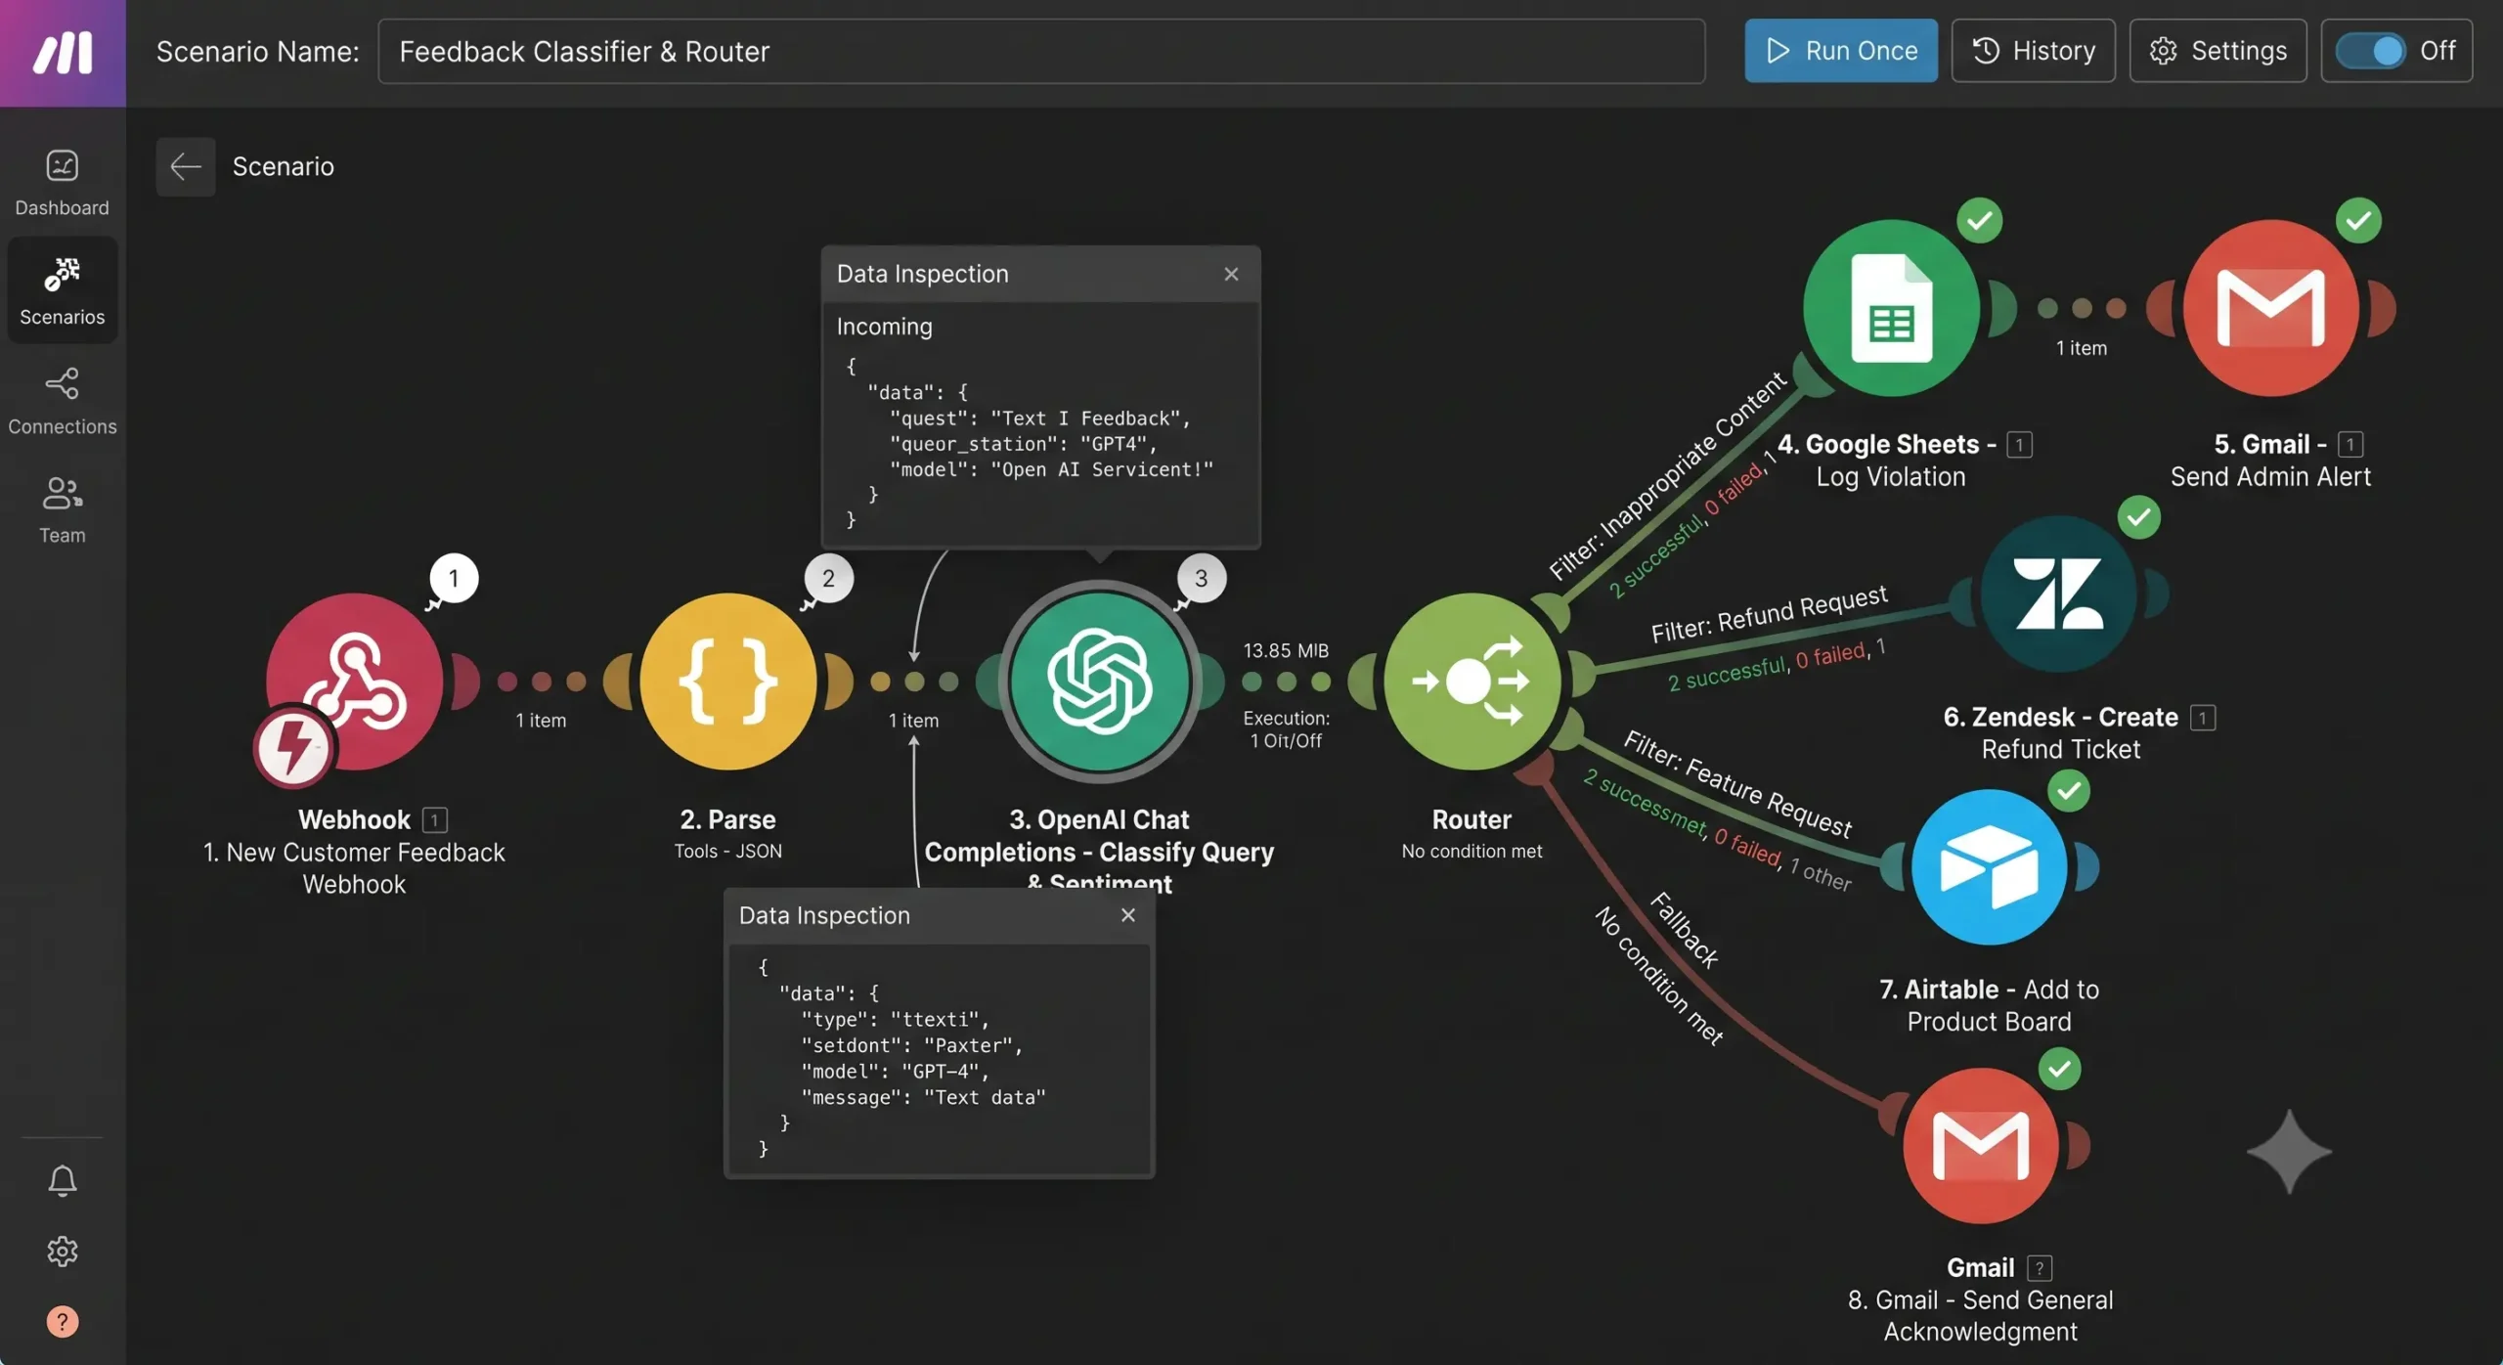Click the 13.85 MIB data size label

coord(1286,650)
